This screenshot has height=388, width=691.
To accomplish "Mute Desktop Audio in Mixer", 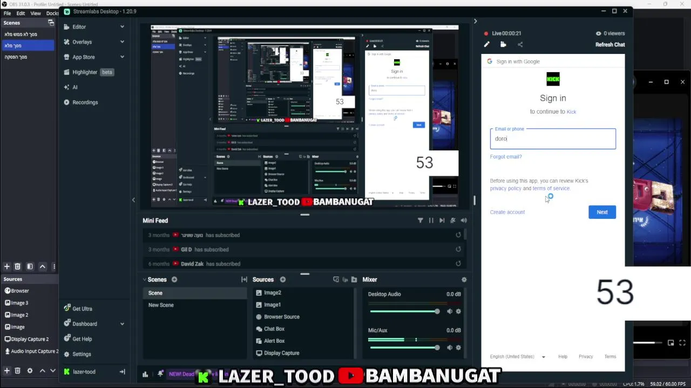I will pyautogui.click(x=450, y=311).
